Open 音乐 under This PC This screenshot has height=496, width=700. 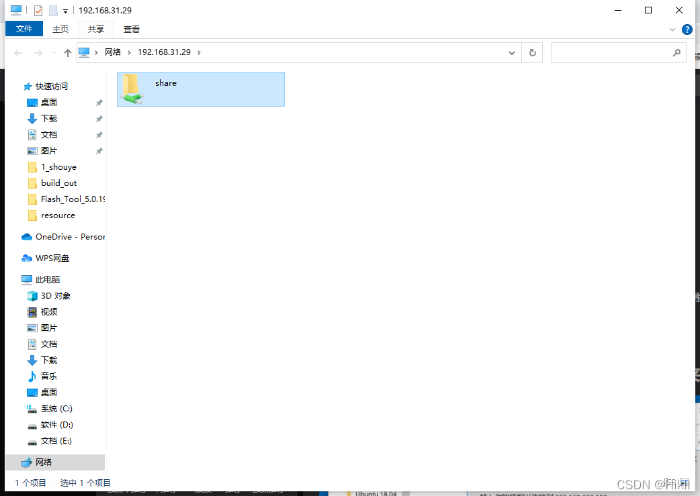(49, 376)
